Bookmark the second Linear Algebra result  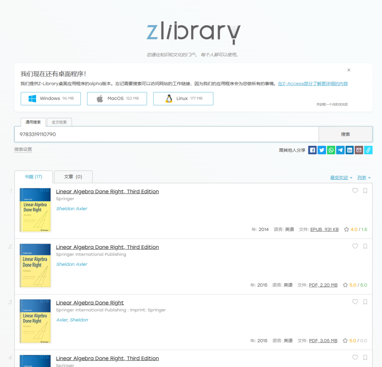(x=365, y=246)
